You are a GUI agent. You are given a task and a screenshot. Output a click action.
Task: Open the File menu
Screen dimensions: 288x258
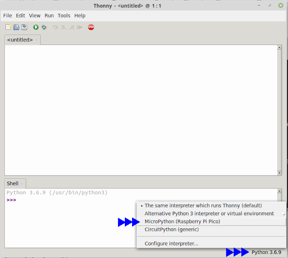point(8,16)
